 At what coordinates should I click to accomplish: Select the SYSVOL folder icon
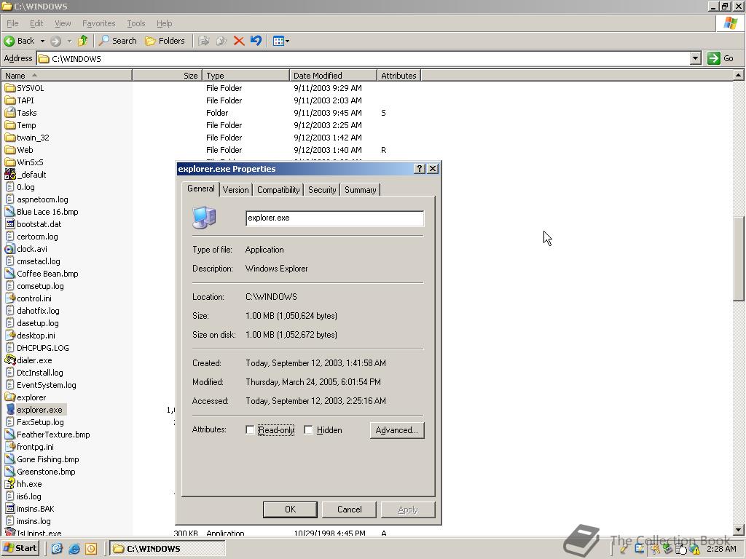[10, 88]
